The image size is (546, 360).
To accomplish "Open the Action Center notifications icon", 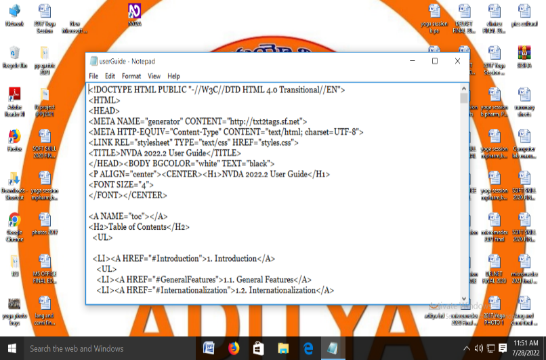I will tap(503, 348).
